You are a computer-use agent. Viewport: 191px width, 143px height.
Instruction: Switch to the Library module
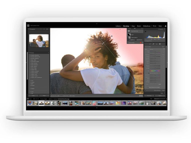click(x=118, y=26)
